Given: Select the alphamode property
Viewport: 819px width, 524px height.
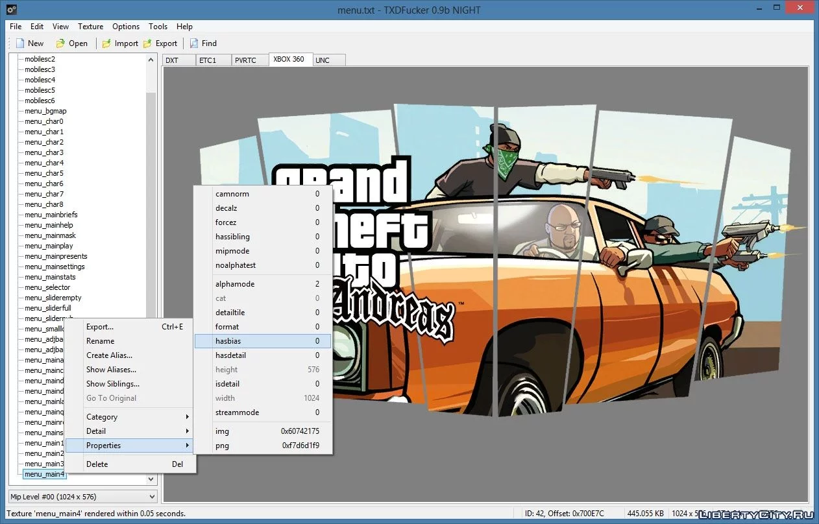Looking at the screenshot, I should (263, 284).
